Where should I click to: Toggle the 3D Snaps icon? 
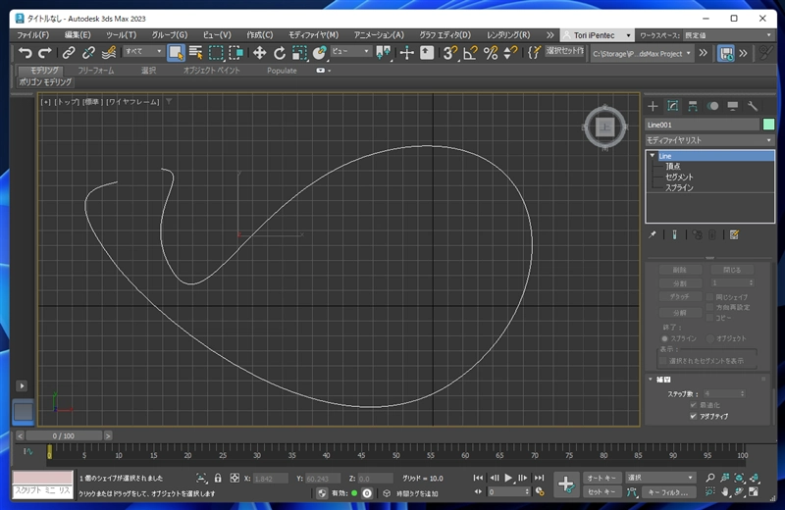450,53
